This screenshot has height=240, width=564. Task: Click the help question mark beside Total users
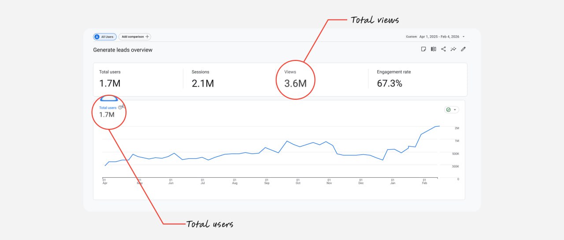(120, 107)
